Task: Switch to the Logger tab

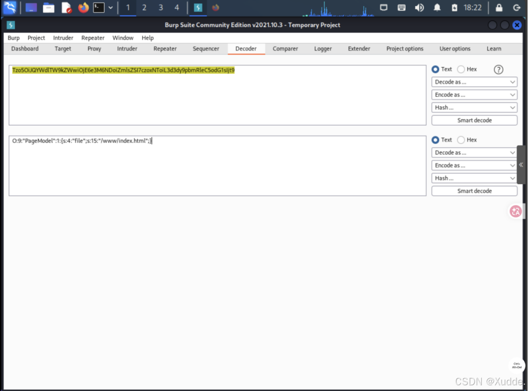Action: (323, 49)
